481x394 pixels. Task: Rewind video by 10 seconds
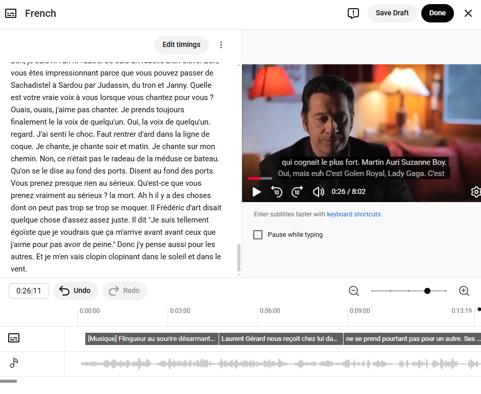277,192
